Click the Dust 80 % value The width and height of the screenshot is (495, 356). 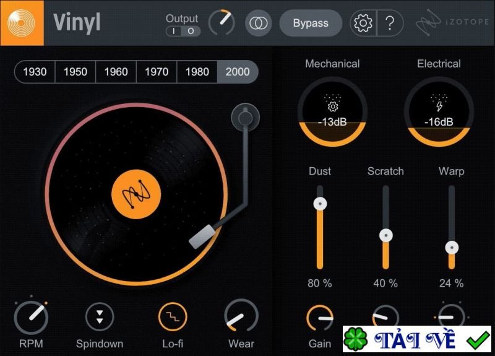tap(320, 284)
